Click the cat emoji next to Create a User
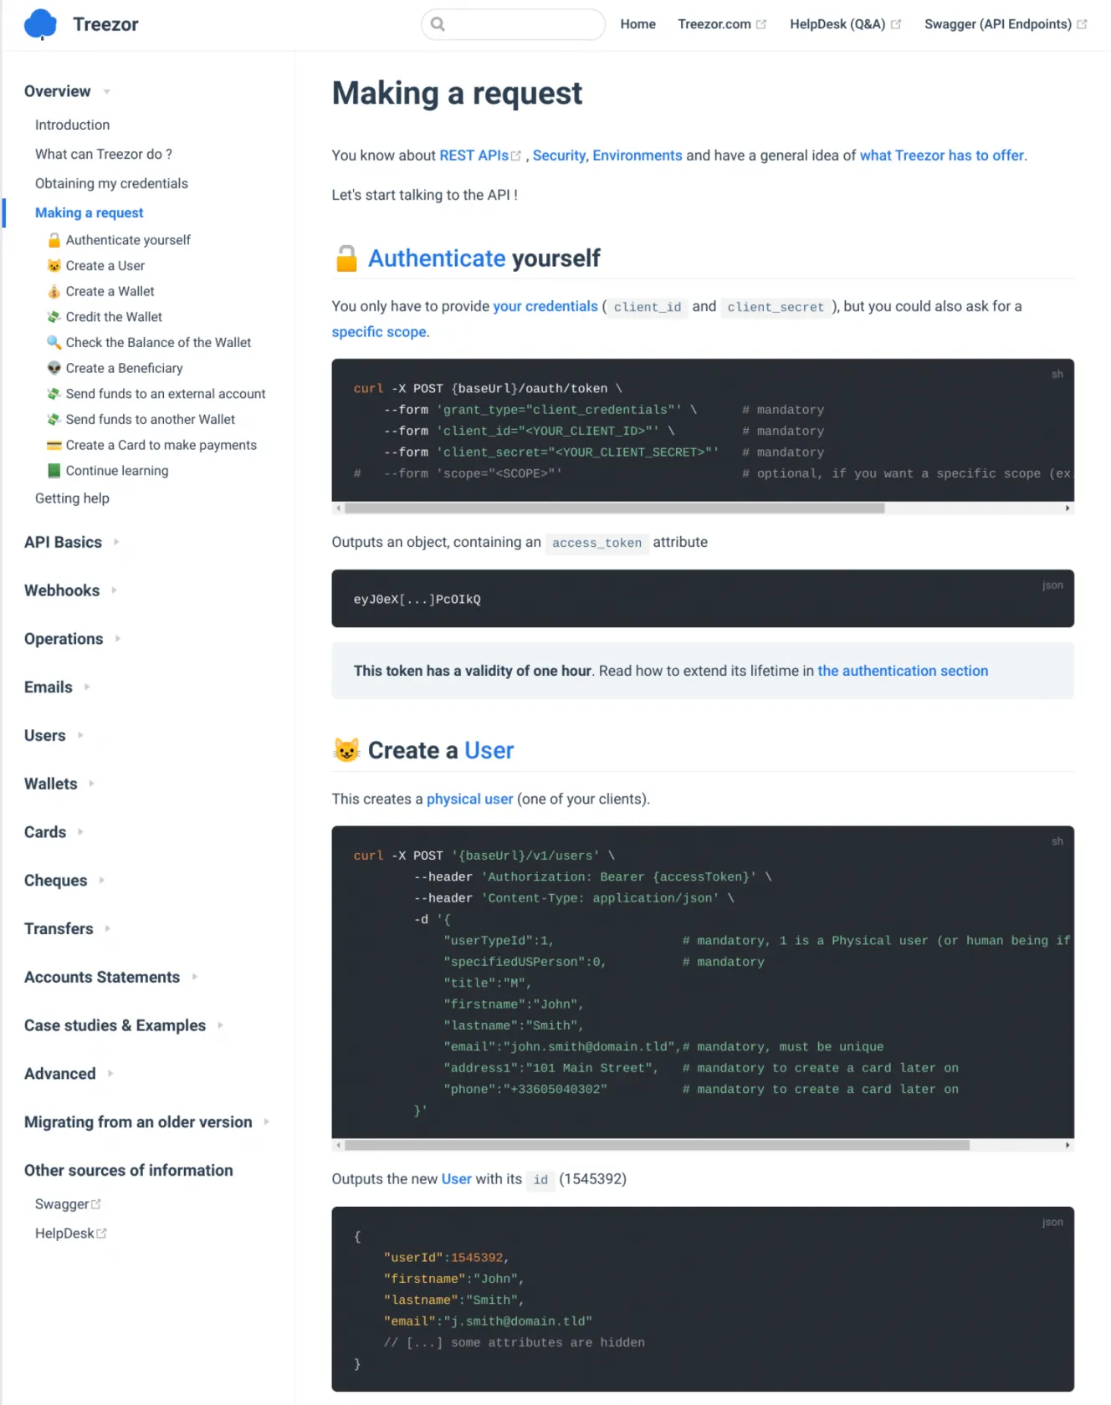This screenshot has height=1405, width=1111. pyautogui.click(x=54, y=266)
